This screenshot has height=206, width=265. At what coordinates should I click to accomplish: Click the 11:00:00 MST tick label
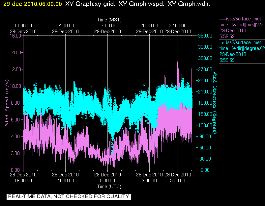[23, 26]
